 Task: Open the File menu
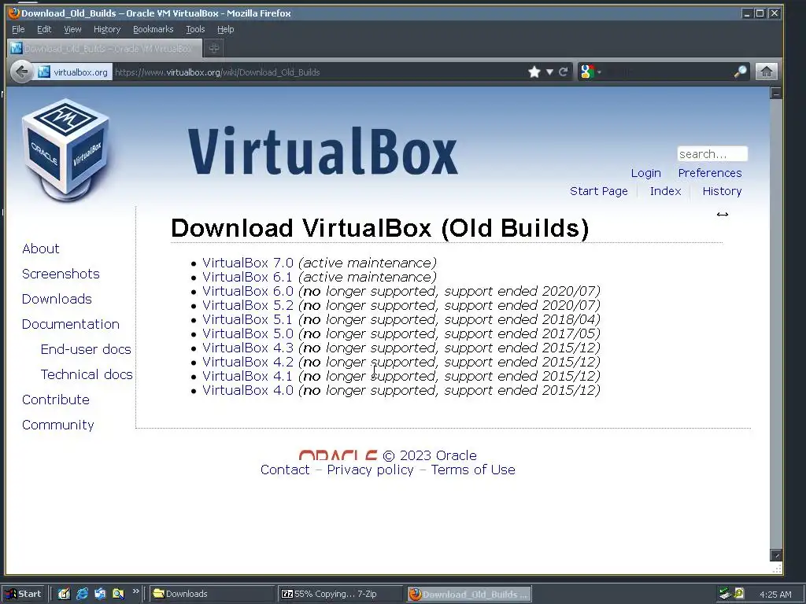pyautogui.click(x=18, y=29)
